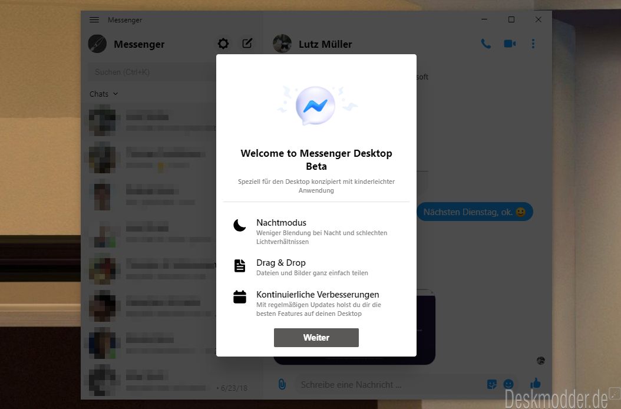Close the Messenger window
The image size is (621, 409).
[539, 19]
